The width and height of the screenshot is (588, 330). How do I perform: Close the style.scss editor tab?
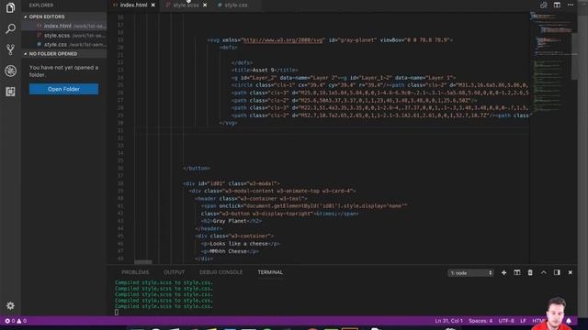[205, 5]
